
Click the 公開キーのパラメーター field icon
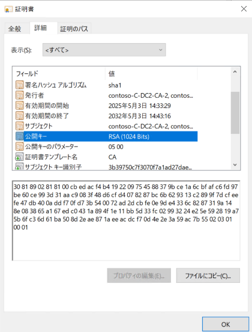(19, 146)
